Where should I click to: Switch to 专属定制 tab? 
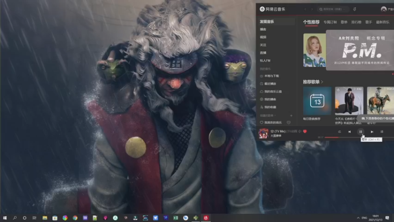point(330,22)
